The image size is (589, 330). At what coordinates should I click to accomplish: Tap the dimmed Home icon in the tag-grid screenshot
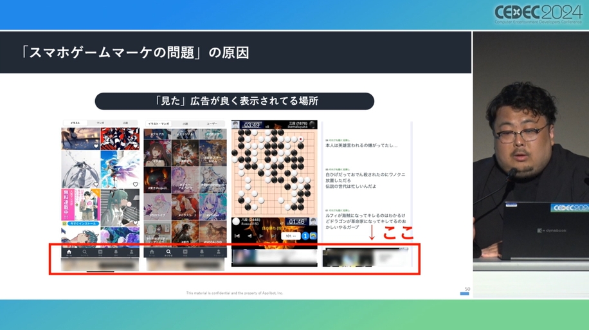[152, 252]
